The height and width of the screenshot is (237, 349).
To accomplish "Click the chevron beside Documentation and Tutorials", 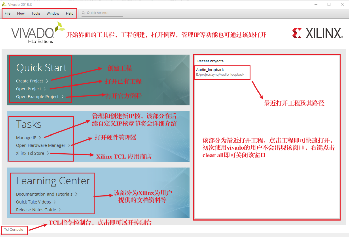I will click(x=76, y=194).
